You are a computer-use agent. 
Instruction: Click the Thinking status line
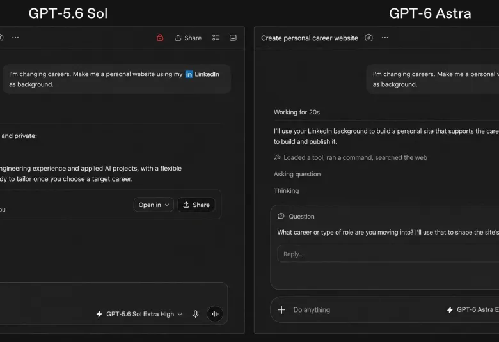click(287, 191)
